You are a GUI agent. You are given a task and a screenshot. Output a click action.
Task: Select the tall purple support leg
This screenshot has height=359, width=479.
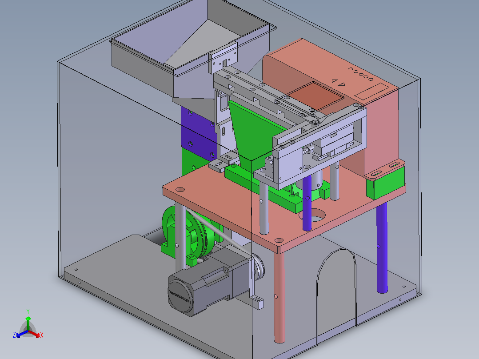(x=382, y=247)
